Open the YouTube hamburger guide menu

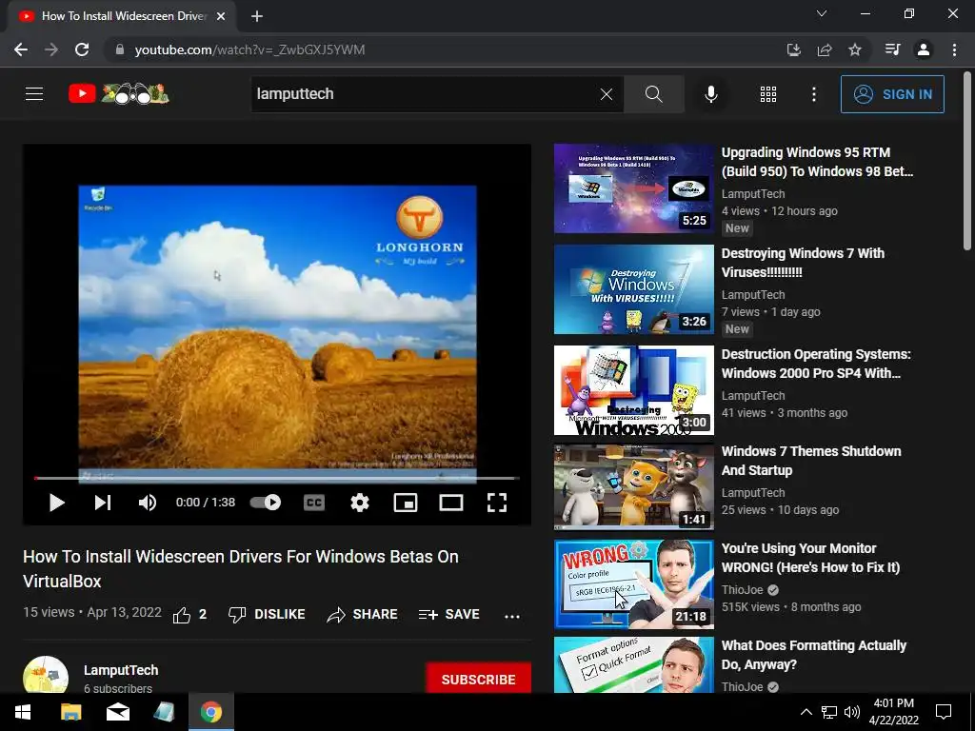(34, 94)
